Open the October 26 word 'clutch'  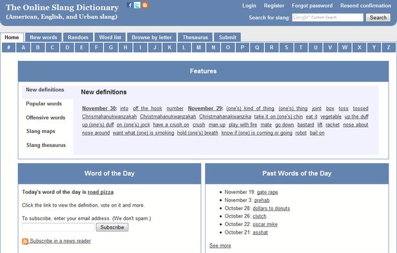(x=260, y=216)
